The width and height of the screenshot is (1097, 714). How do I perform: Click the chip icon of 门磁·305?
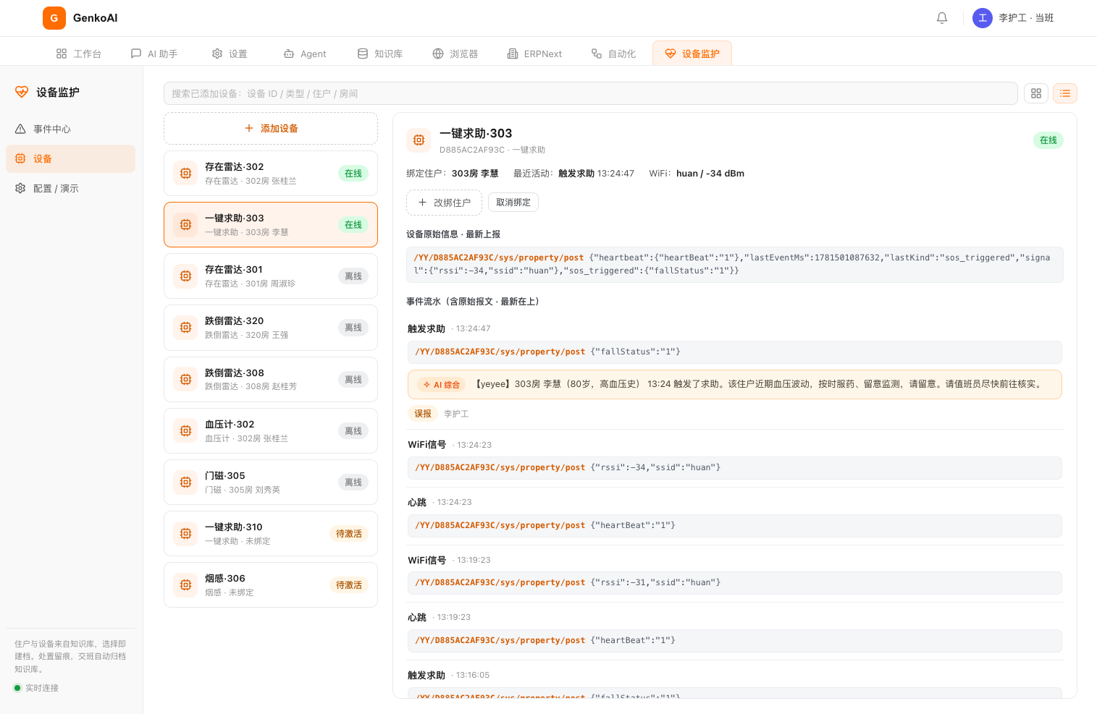click(x=185, y=482)
